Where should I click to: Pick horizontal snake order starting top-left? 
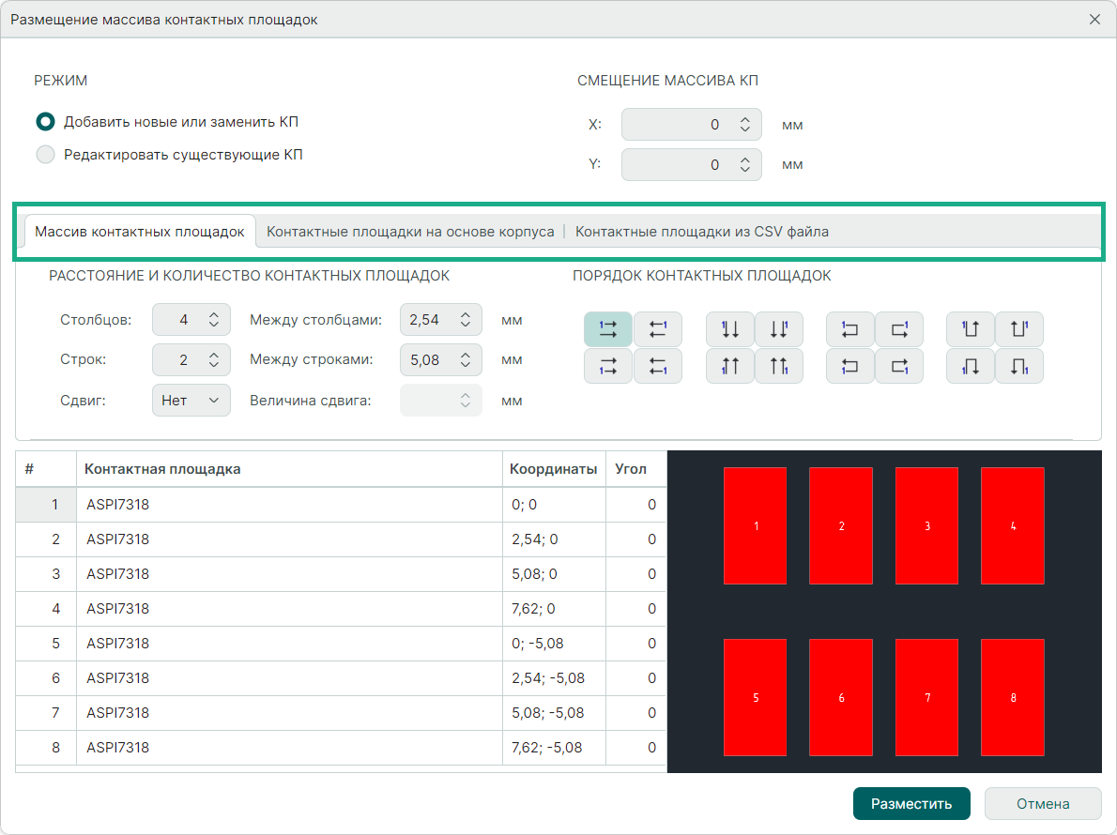coord(850,329)
